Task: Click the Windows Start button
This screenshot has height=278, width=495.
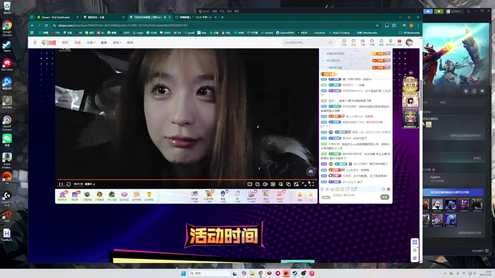Action: coord(183,273)
